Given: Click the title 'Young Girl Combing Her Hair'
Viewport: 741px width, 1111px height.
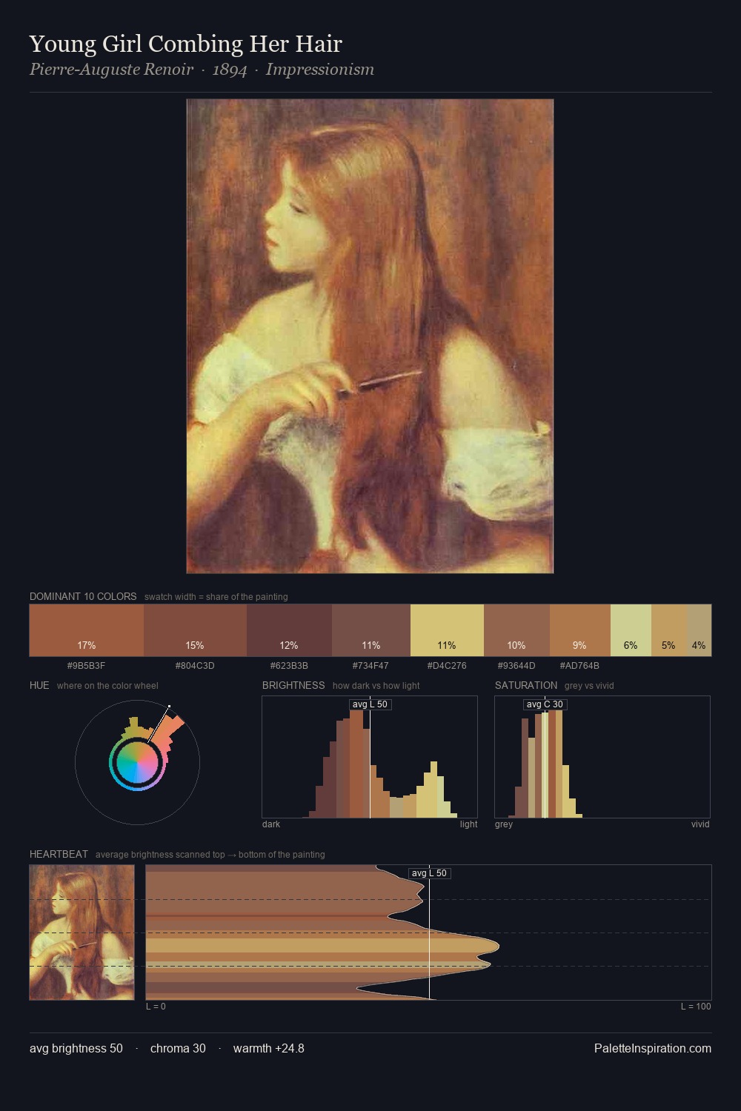Looking at the screenshot, I should [x=186, y=44].
